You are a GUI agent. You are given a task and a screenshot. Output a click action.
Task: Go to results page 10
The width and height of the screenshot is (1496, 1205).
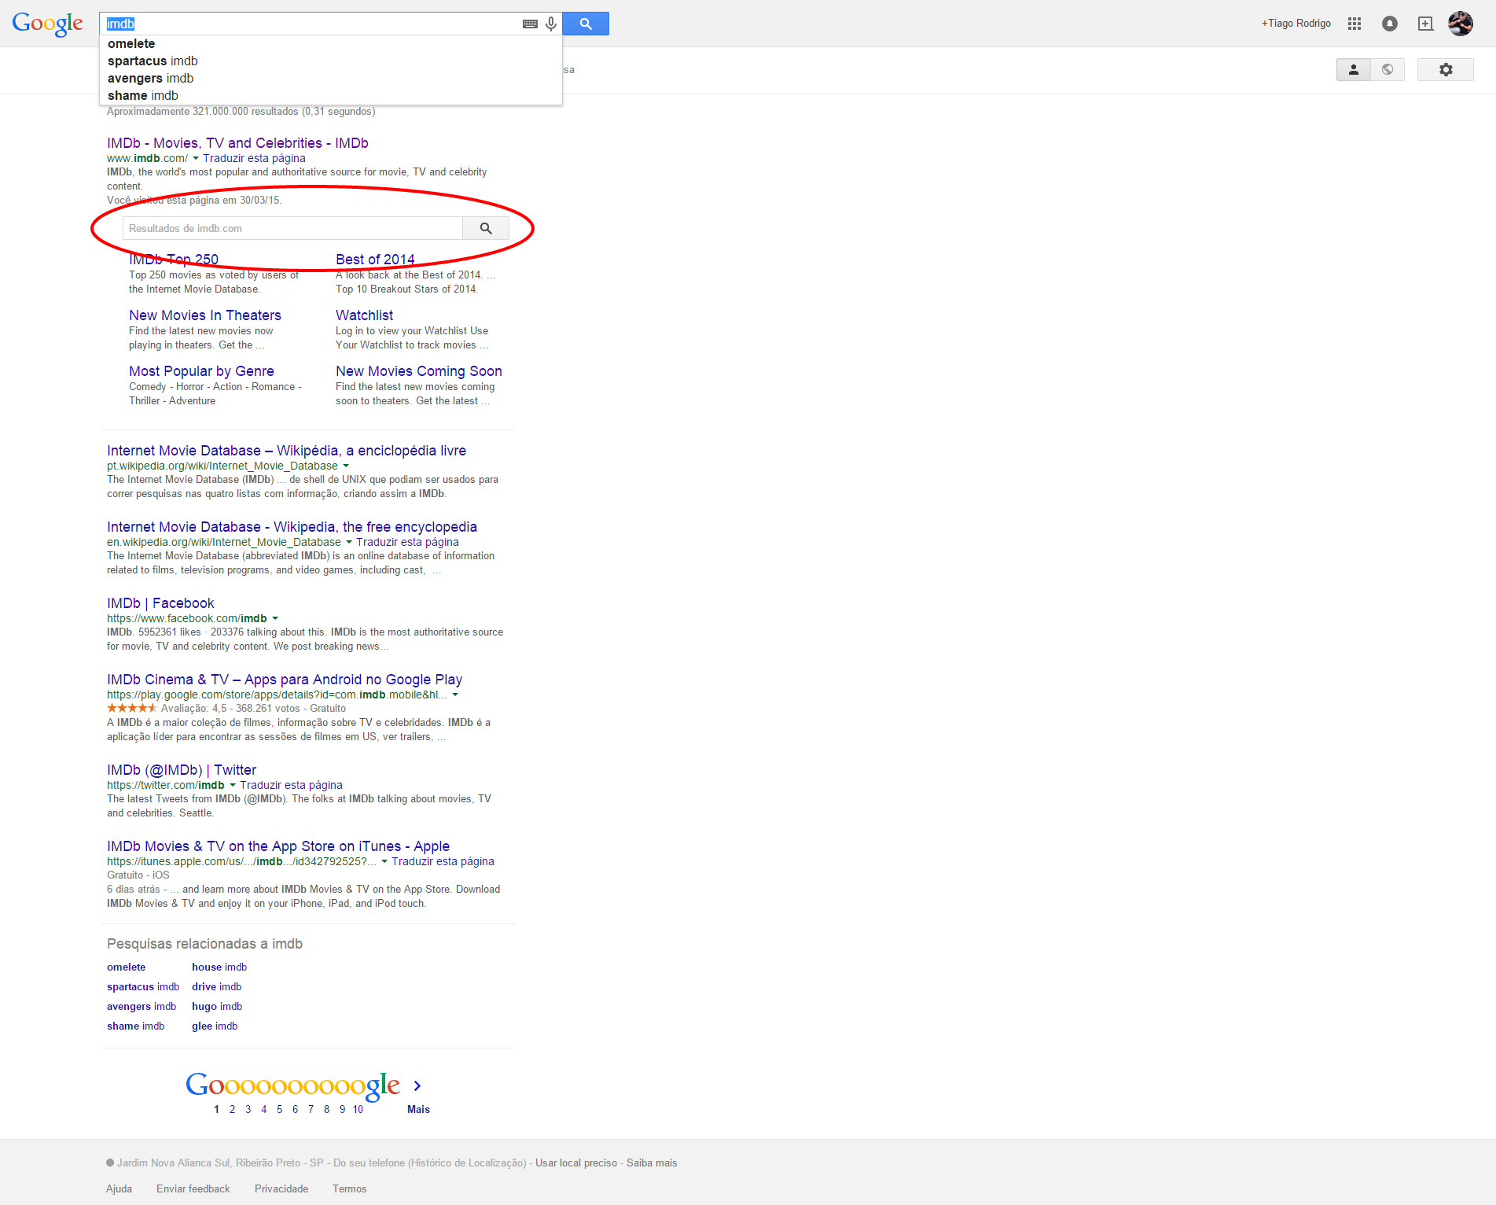click(358, 1109)
